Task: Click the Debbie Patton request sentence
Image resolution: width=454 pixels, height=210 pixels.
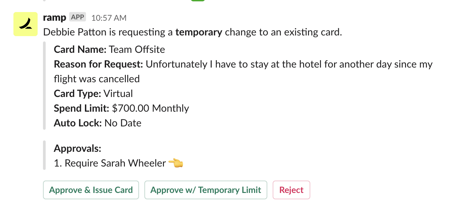Action: (x=193, y=32)
